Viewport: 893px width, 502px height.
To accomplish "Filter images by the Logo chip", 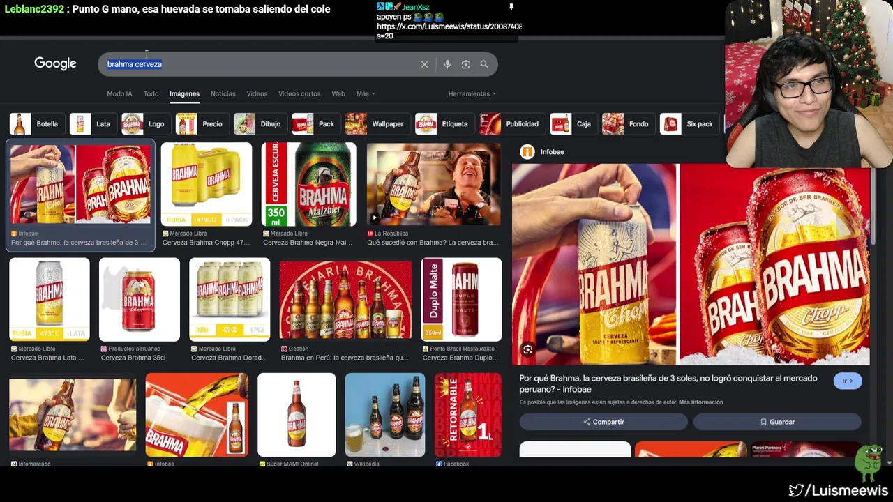I will (146, 124).
